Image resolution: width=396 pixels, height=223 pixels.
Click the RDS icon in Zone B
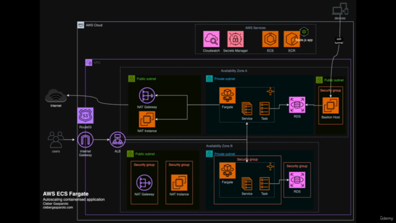point(297,180)
